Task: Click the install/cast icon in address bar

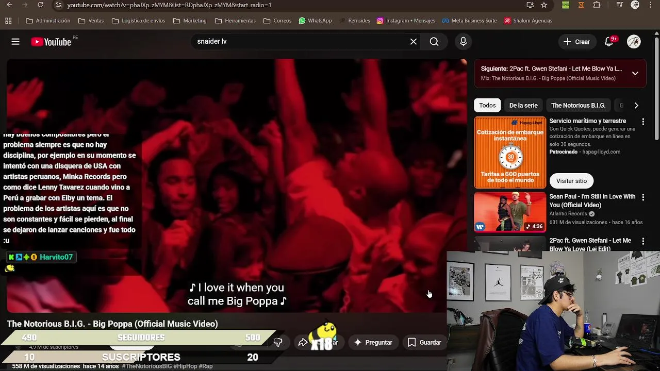Action: click(x=530, y=5)
